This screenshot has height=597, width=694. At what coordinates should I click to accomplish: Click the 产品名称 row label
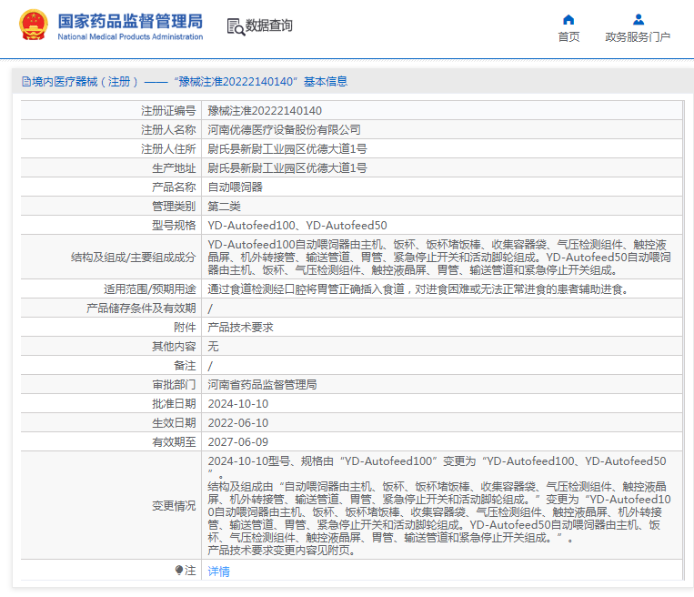pos(174,187)
